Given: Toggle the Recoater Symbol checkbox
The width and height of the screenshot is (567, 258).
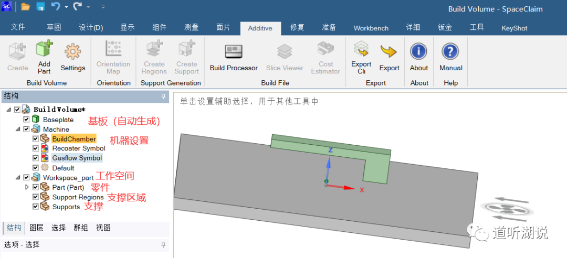Looking at the screenshot, I should point(36,148).
